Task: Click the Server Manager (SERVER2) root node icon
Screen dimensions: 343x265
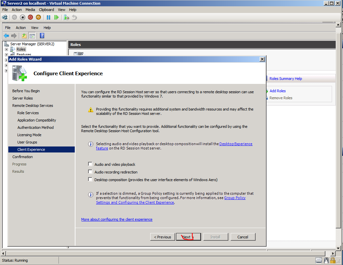Action: tap(7, 44)
